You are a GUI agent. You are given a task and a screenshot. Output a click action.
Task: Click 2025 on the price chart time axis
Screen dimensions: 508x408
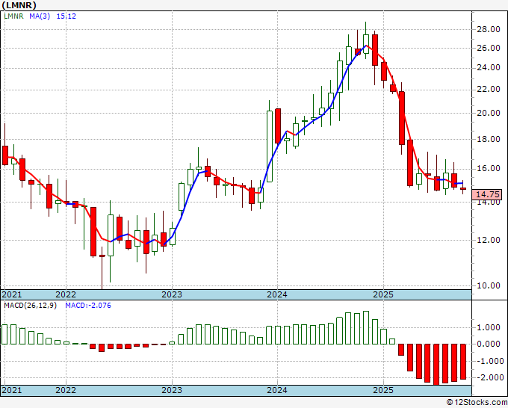click(x=383, y=294)
